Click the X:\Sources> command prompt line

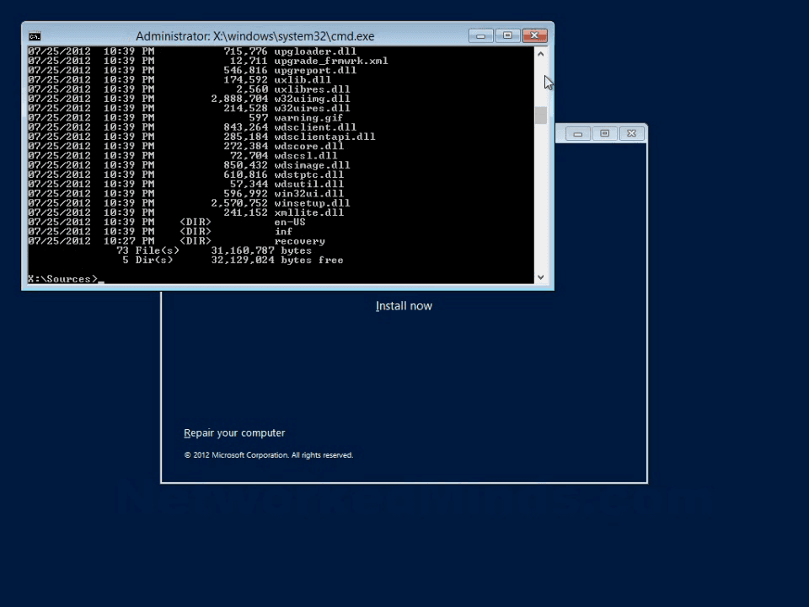pyautogui.click(x=63, y=279)
